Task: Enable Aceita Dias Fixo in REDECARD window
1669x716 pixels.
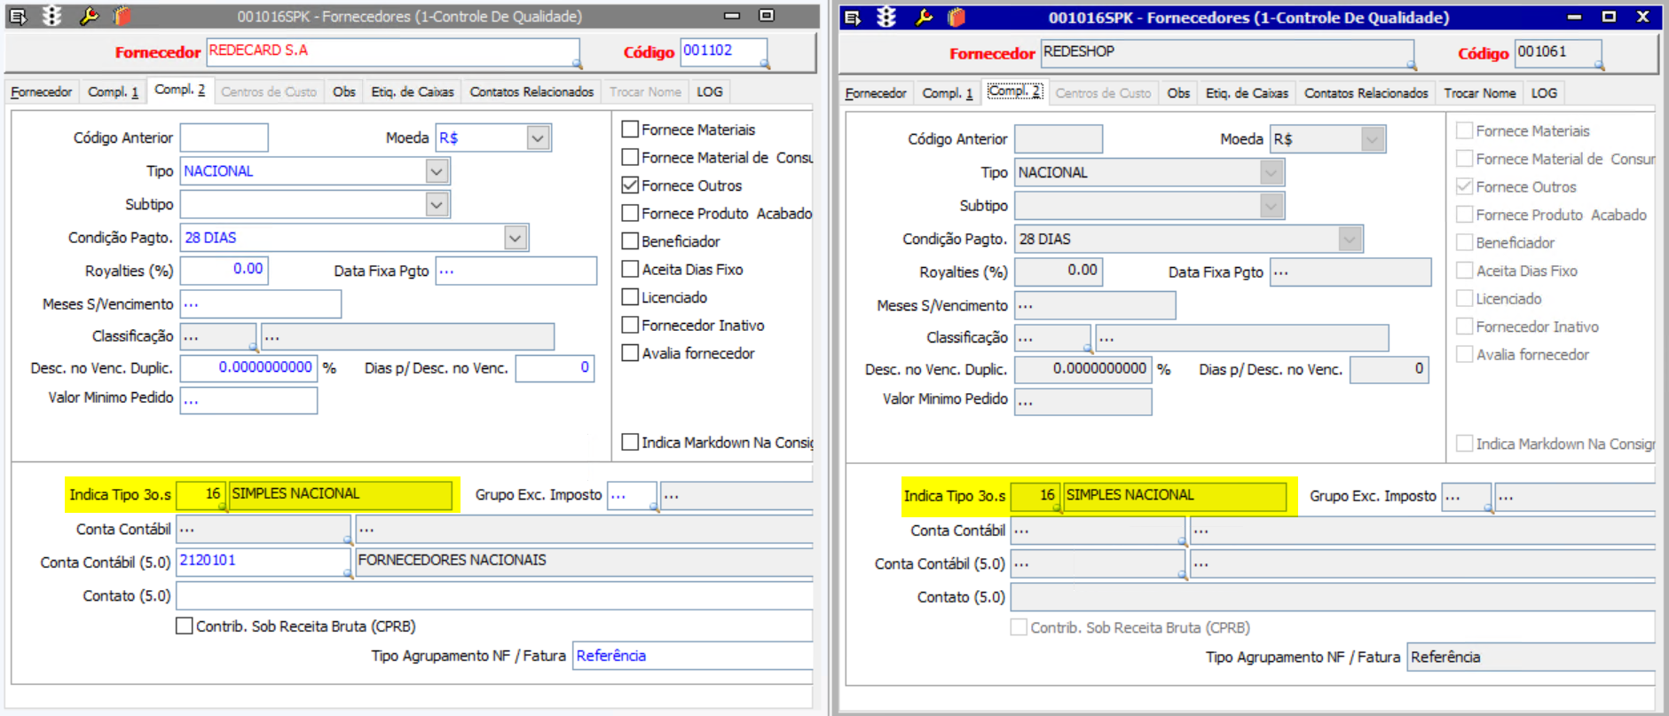Action: 630,269
